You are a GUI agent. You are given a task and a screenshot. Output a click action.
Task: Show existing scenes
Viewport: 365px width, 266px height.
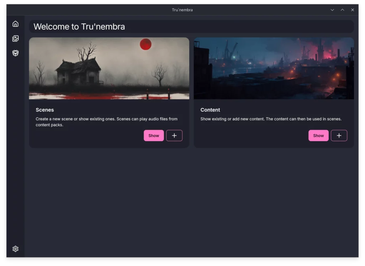coord(154,136)
